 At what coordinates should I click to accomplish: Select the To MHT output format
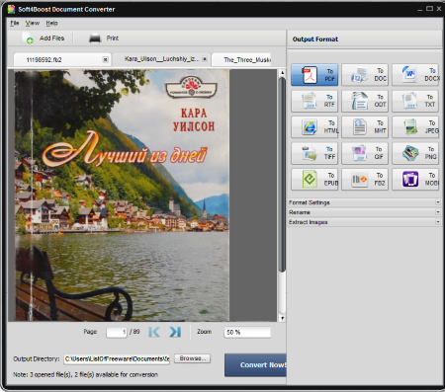coord(365,127)
